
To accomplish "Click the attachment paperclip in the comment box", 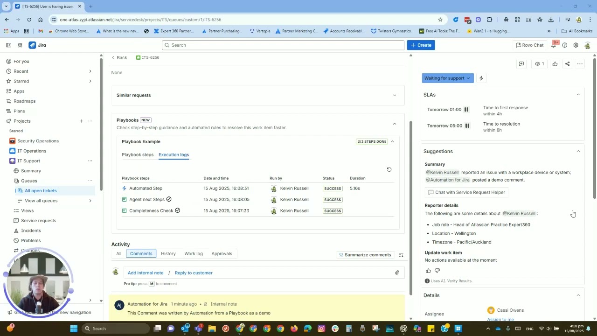I will click(x=397, y=273).
